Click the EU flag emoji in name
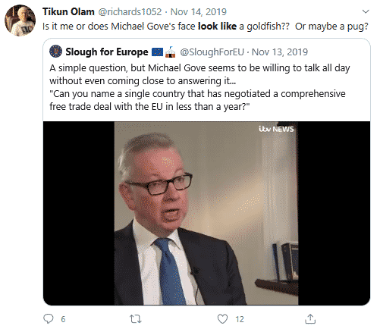Image resolution: width=380 pixels, height=329 pixels. pyautogui.click(x=157, y=52)
